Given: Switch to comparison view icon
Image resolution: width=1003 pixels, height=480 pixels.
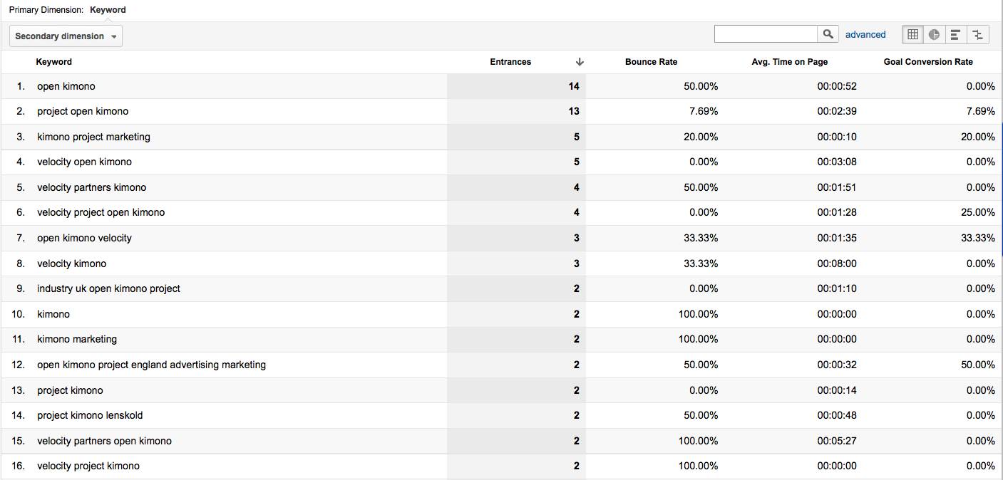Looking at the screenshot, I should (977, 34).
